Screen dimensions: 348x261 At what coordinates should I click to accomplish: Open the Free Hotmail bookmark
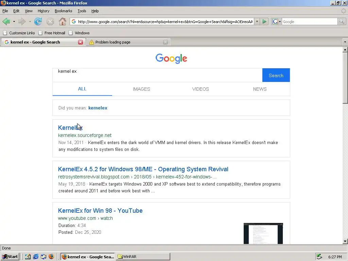pyautogui.click(x=52, y=33)
